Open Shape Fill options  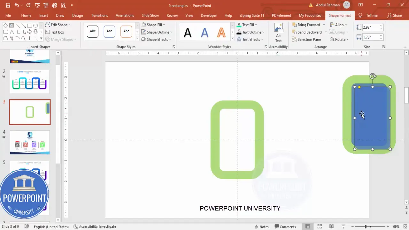coord(153,25)
